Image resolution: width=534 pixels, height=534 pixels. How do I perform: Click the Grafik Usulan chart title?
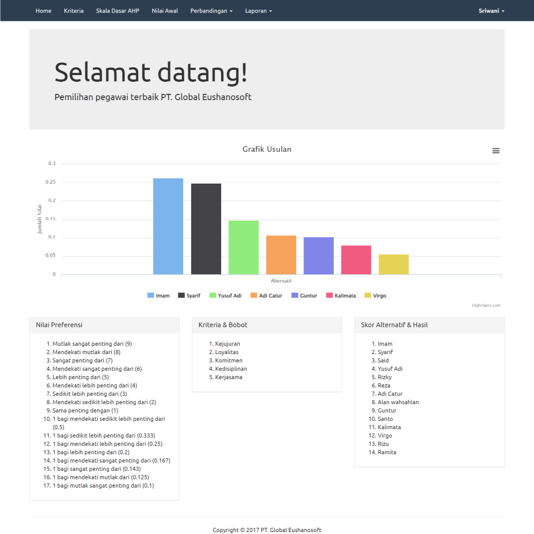tap(266, 149)
